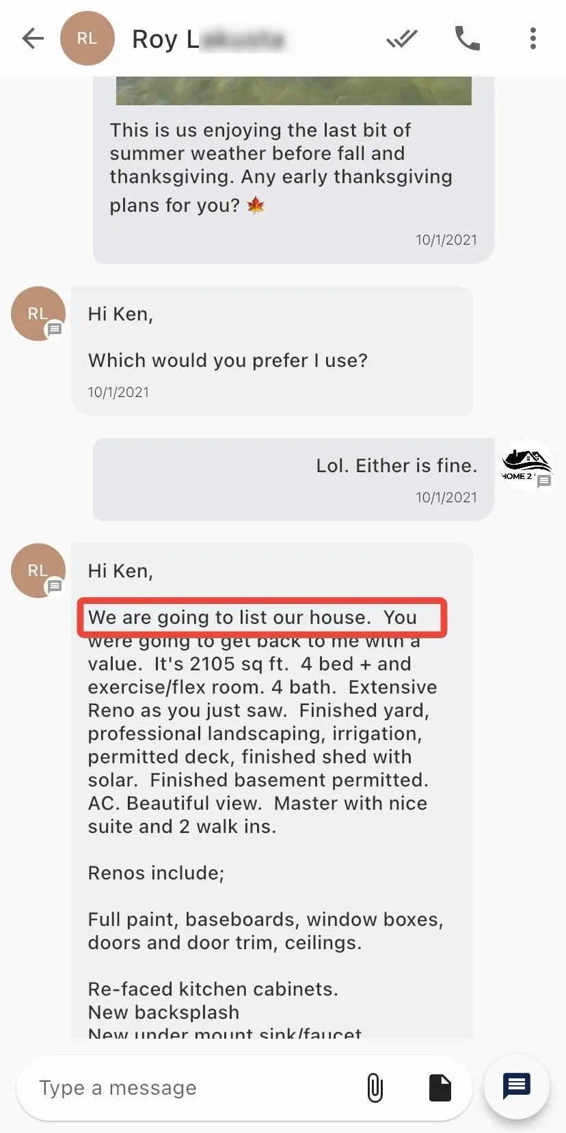Click the paperclip attachment icon
The image size is (566, 1133).
pos(375,1087)
